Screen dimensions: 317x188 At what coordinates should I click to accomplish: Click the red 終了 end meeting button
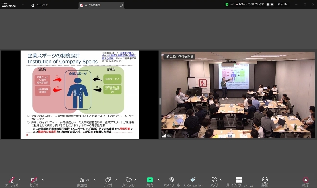click(x=306, y=180)
